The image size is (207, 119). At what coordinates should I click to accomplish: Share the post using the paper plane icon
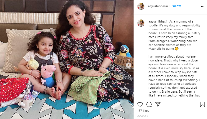pyautogui.click(x=158, y=104)
